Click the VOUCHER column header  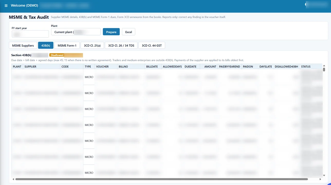(x=106, y=66)
